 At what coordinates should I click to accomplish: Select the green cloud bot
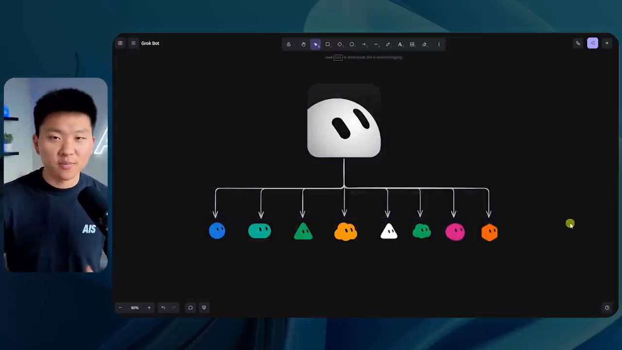click(422, 231)
